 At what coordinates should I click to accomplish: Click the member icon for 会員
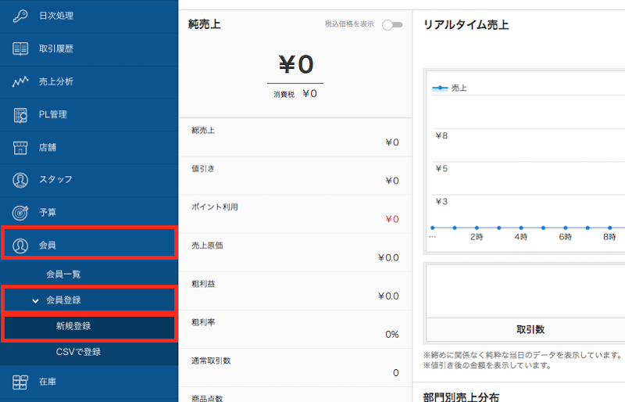point(20,246)
